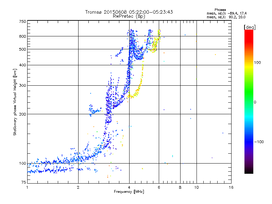
Task: Click the '500' height axis label
Action: pos(22,49)
